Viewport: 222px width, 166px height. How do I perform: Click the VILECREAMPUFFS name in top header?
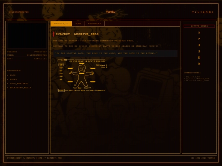point(18,12)
